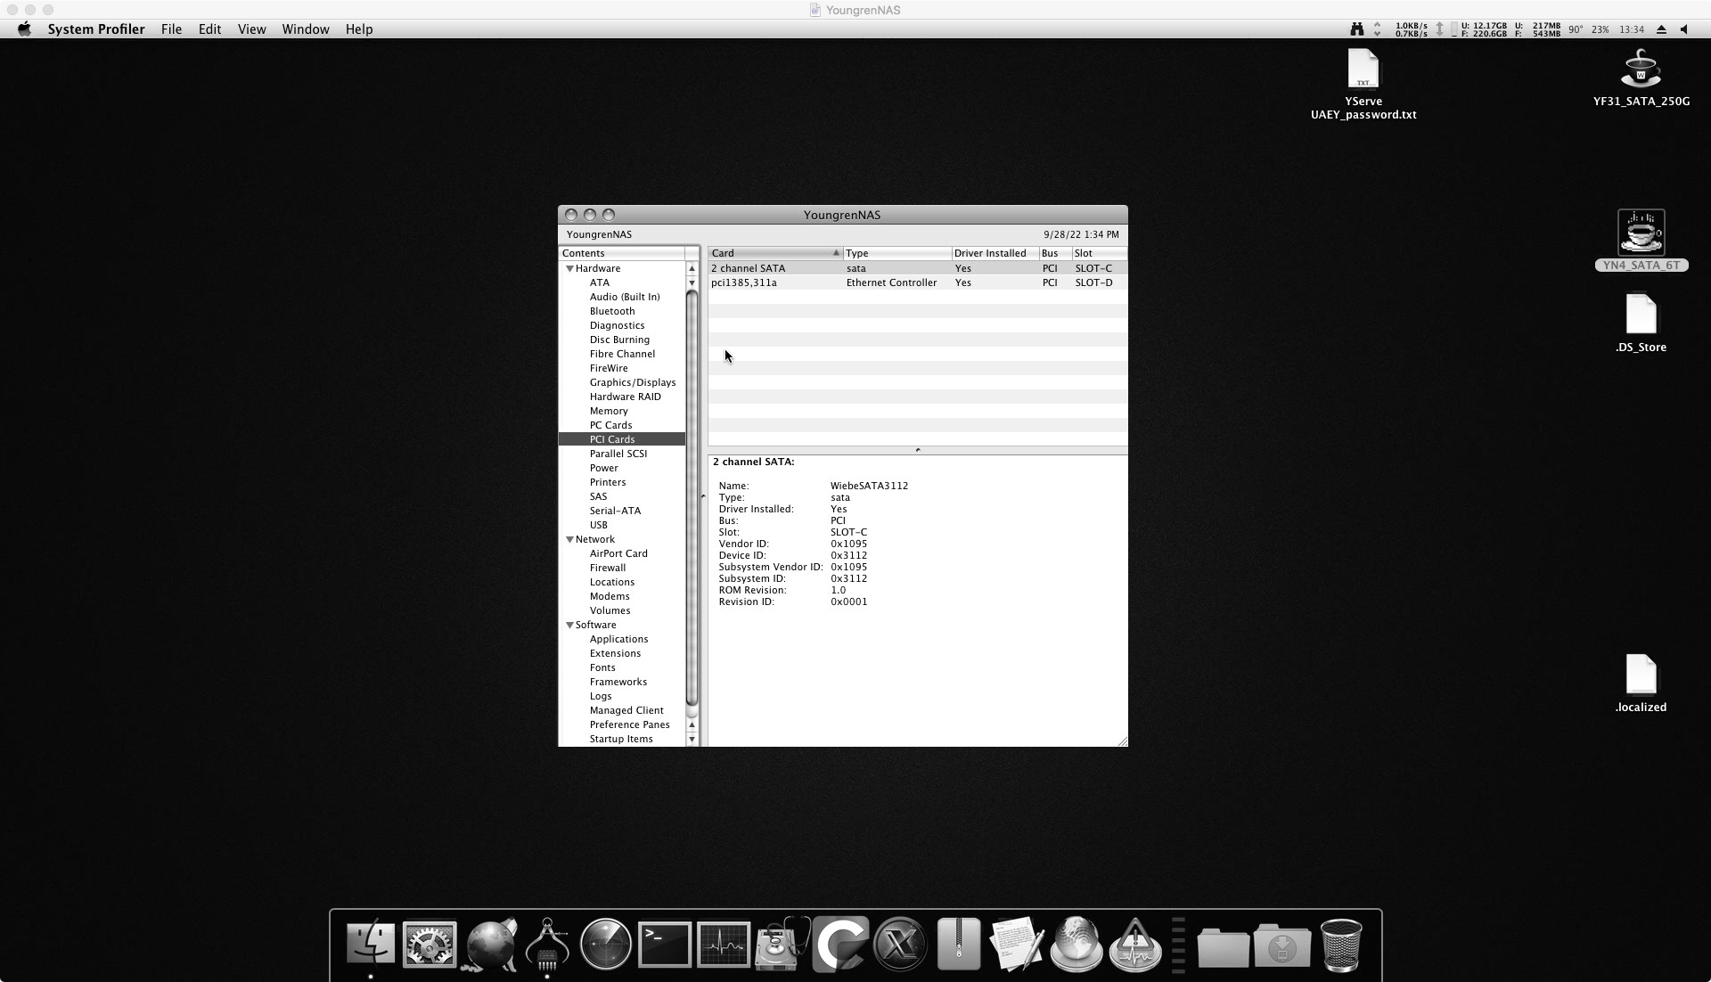Collapse the Network disclosure triangle
Screen dimensions: 1711x982
tap(569, 539)
